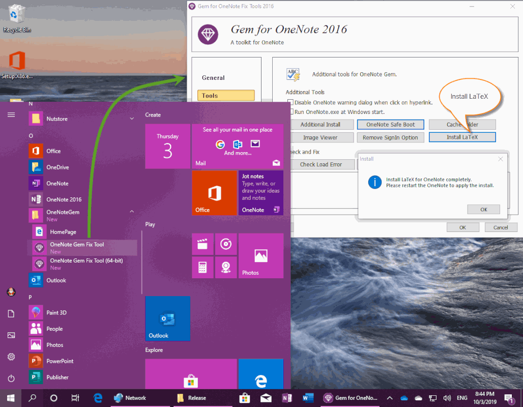Confirm OK in Install message dialog

pyautogui.click(x=484, y=210)
